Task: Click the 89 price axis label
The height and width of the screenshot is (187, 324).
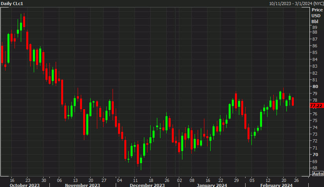Action: click(x=315, y=27)
